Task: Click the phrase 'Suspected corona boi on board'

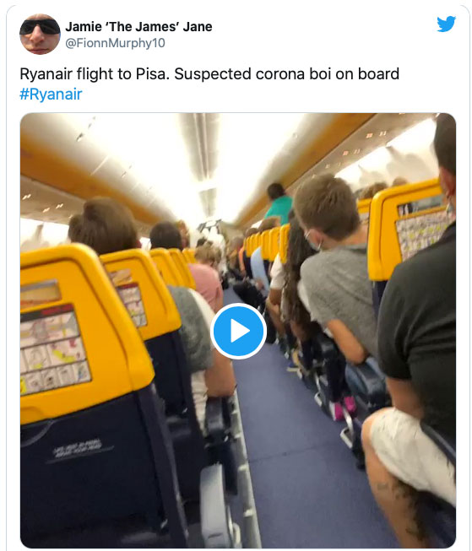Action: pyautogui.click(x=286, y=74)
